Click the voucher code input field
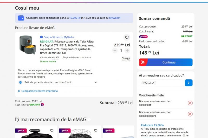208x138 pixels. (x=161, y=83)
